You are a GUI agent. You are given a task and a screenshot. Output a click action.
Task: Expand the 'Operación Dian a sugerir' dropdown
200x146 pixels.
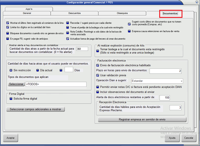(181, 81)
